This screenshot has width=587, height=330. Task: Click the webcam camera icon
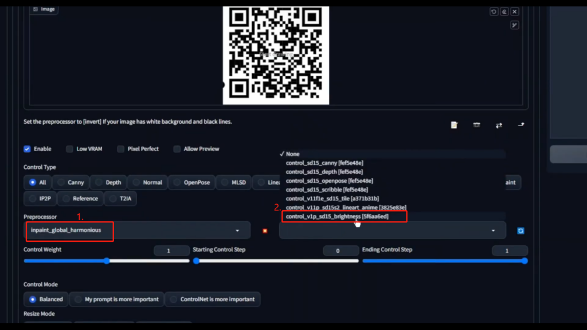(476, 125)
